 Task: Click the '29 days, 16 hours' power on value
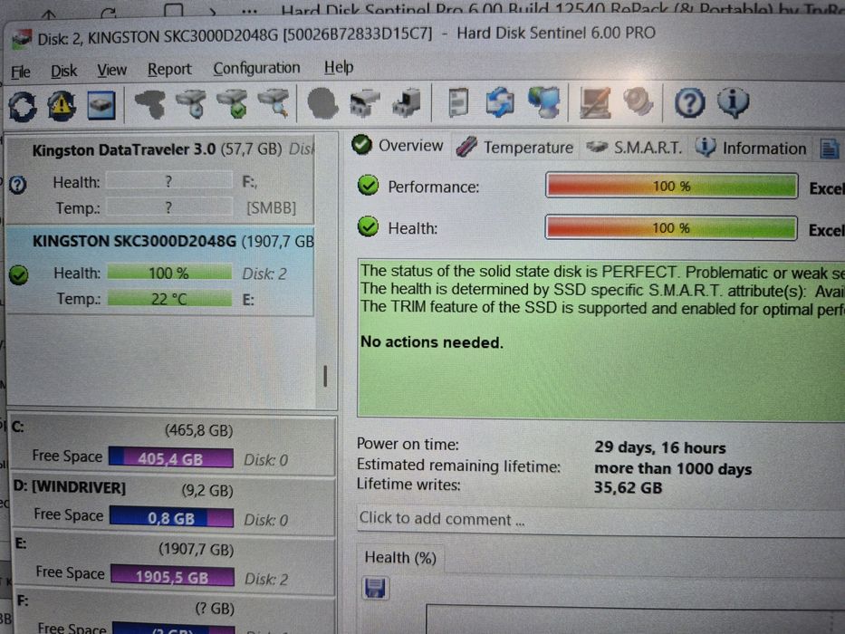660,447
